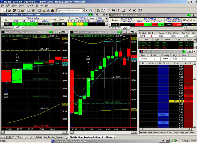Click the red down arrow in Bid Tick column
The width and height of the screenshot is (197, 143).
(x=152, y=36)
